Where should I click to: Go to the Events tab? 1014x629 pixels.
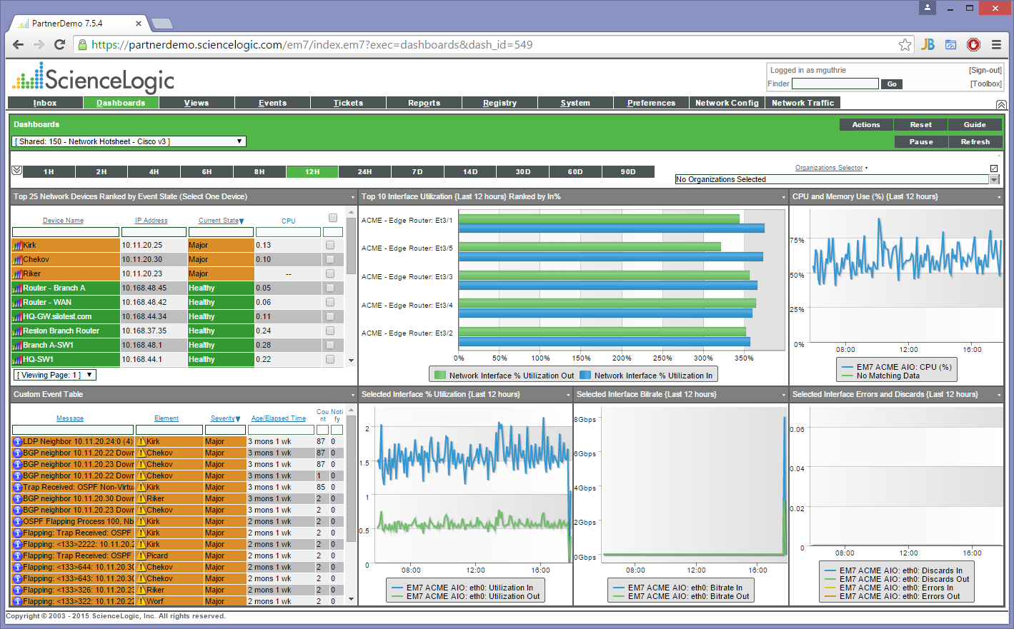[x=272, y=103]
